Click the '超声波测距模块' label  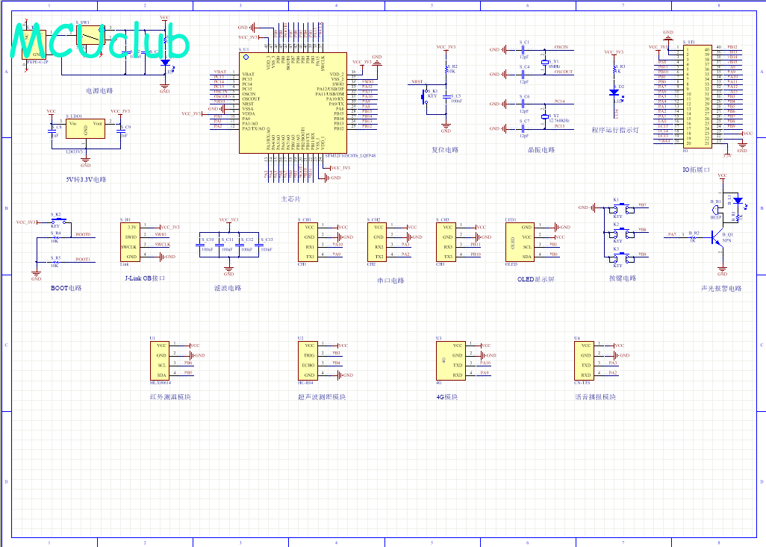pyautogui.click(x=322, y=397)
